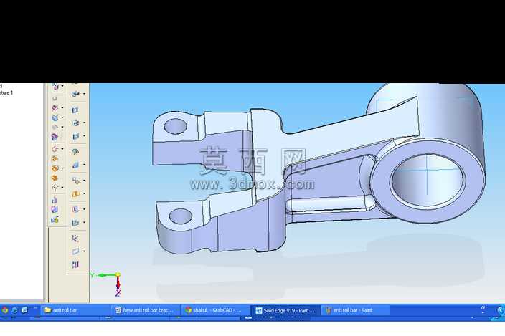Choose the red revolve swirl tool icon
505x336 pixels.
click(55, 149)
